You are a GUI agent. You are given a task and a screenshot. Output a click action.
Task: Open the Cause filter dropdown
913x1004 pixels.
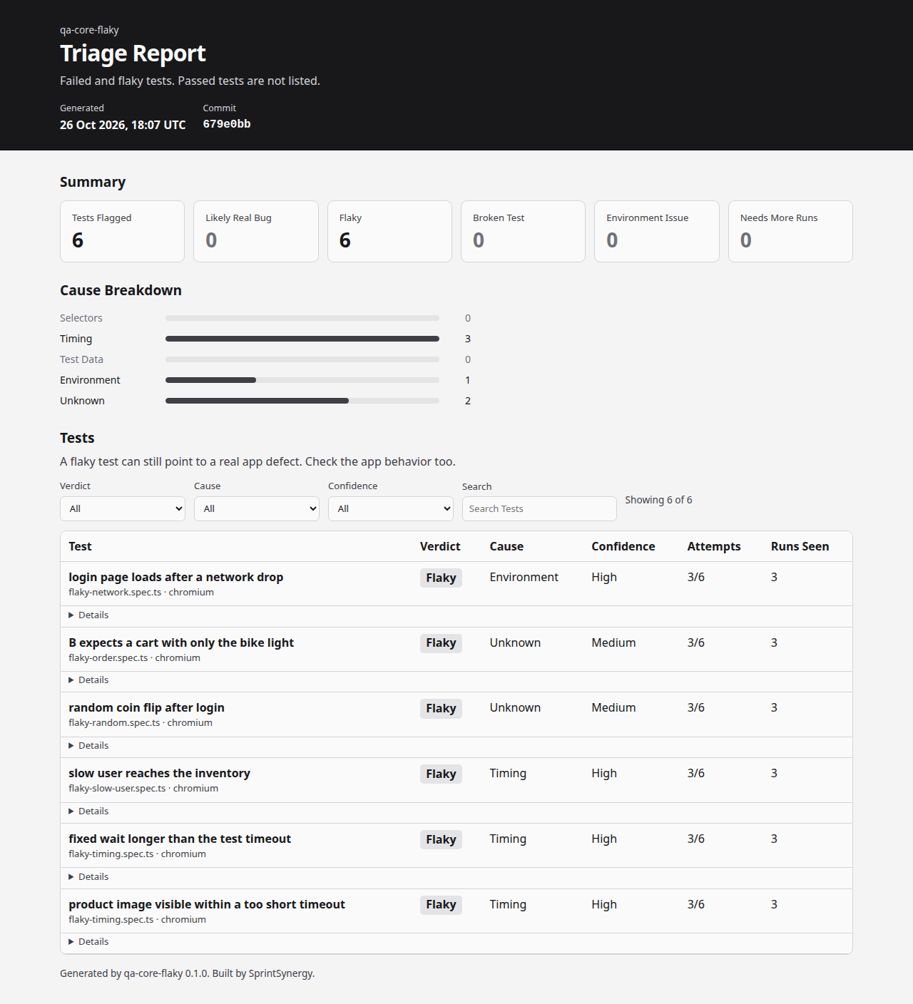(x=257, y=508)
